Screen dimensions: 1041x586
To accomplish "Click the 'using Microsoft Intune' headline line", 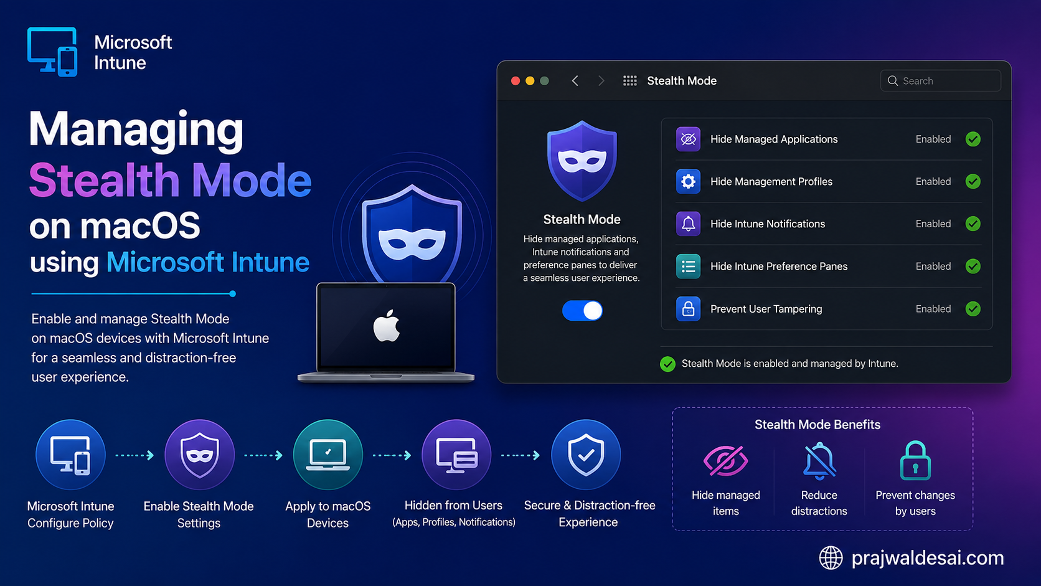I will point(169,262).
